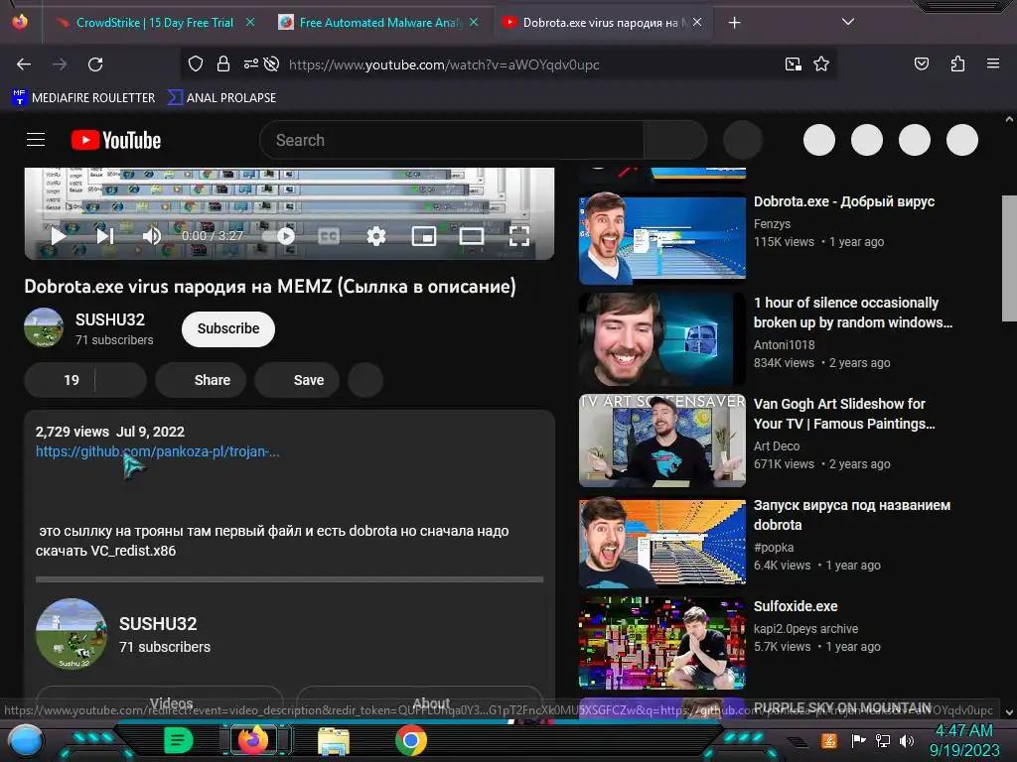Open the site permissions icon in address bar
The height and width of the screenshot is (762, 1017).
[251, 63]
